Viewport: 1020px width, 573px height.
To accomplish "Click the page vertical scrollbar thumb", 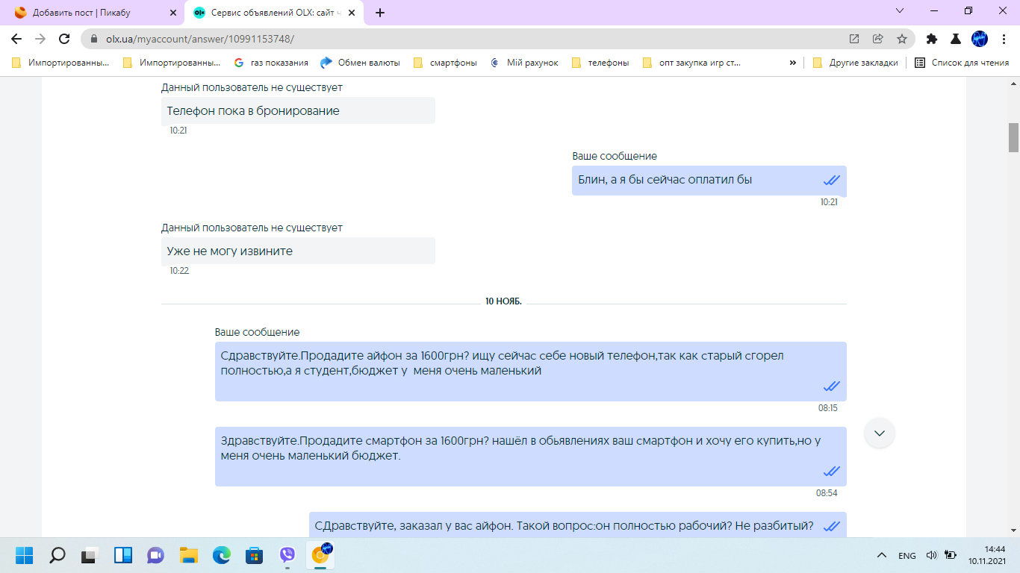I will [1013, 137].
